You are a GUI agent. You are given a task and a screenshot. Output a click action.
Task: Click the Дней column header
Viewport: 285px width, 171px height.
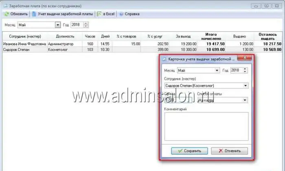pyautogui.click(x=105, y=37)
